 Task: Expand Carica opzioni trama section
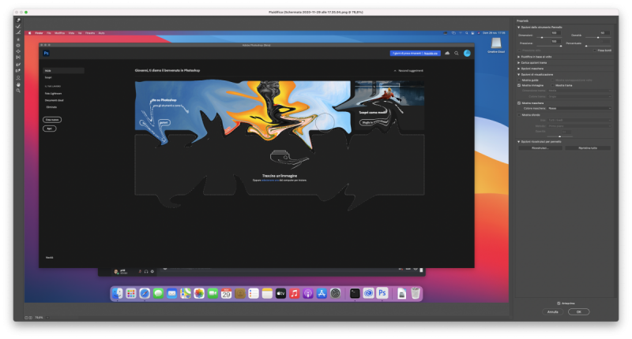click(519, 63)
